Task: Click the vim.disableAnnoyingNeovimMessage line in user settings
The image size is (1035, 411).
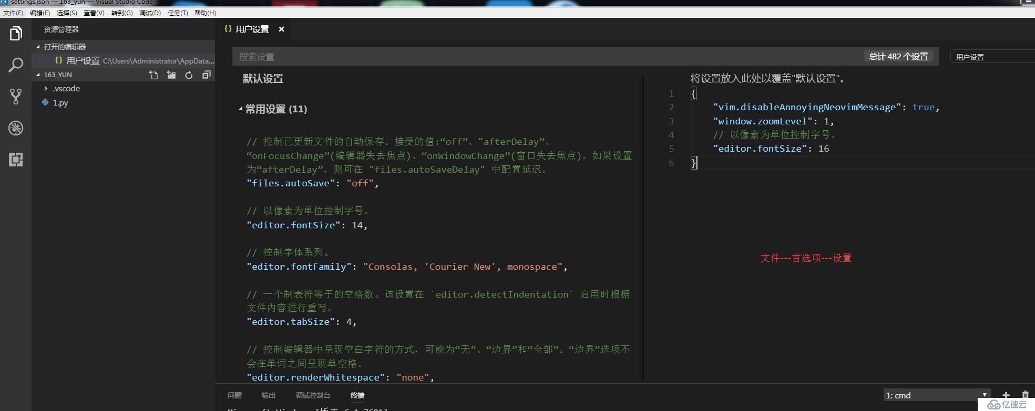Action: (x=826, y=107)
